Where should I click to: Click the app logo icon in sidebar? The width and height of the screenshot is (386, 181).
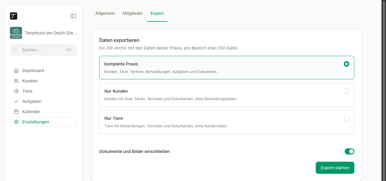pyautogui.click(x=14, y=16)
